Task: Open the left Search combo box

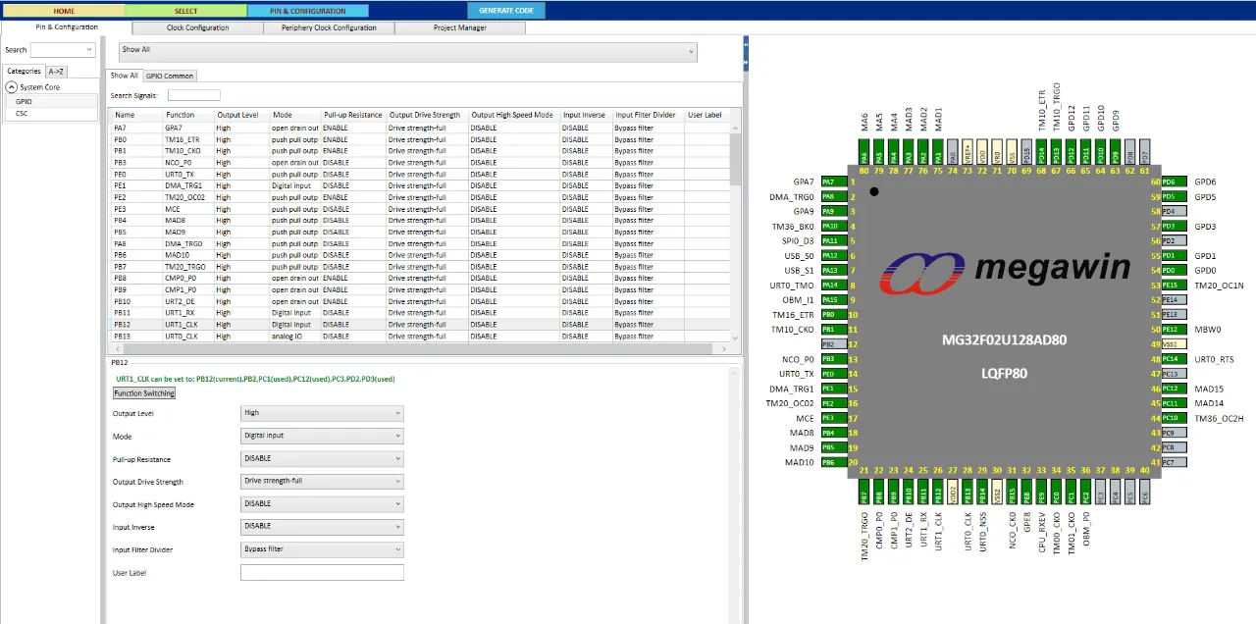Action: click(x=63, y=50)
